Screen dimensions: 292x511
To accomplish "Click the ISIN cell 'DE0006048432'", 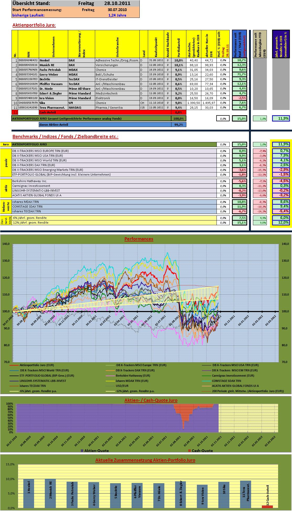I will 28,60.
